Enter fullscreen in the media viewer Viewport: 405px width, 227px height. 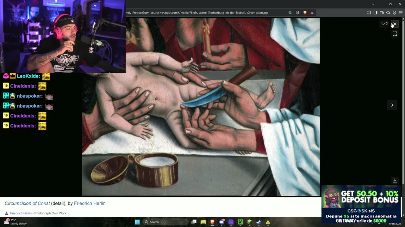[x=395, y=34]
